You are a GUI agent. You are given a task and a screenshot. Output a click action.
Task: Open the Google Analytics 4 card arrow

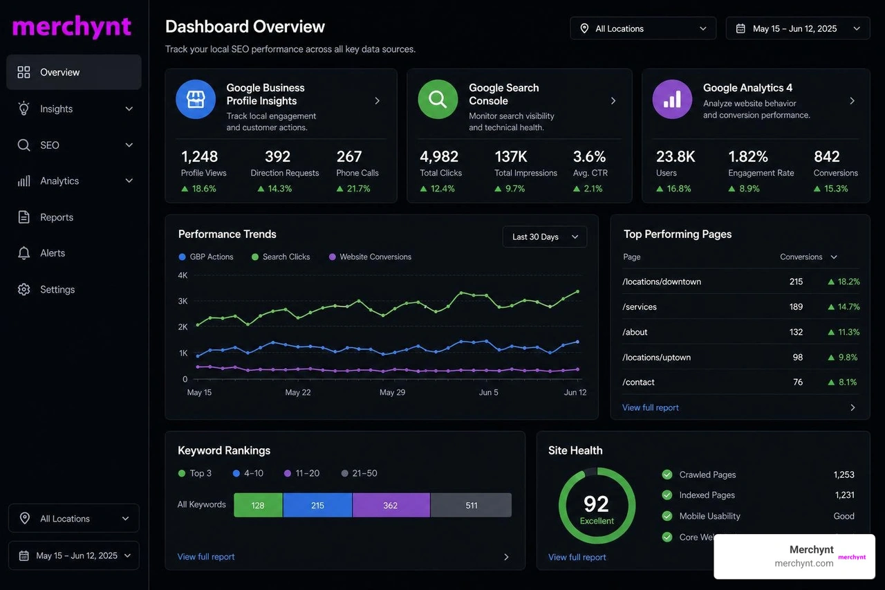tap(852, 101)
